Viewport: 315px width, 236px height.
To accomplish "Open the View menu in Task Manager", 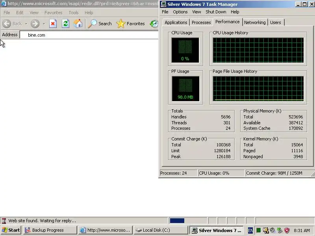I will (196, 12).
